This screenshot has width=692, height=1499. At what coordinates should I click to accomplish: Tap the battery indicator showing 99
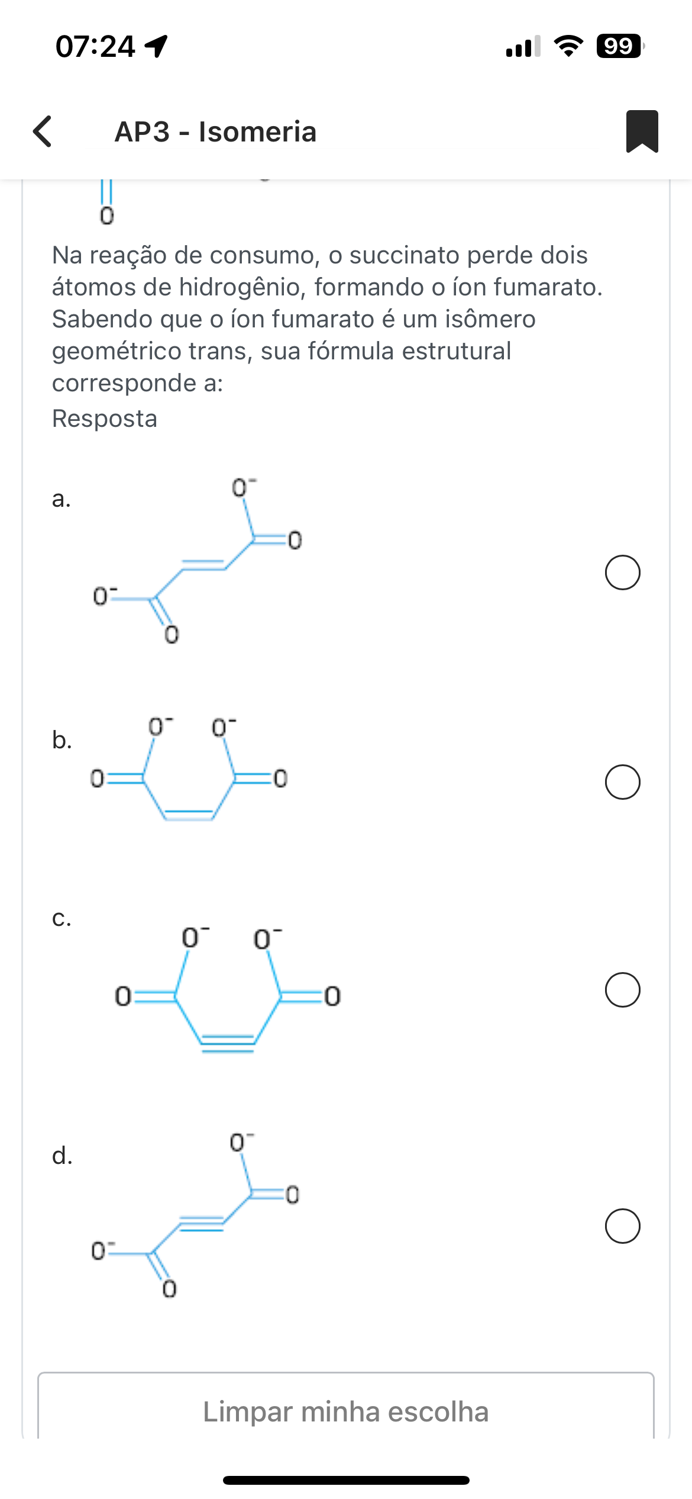click(619, 46)
